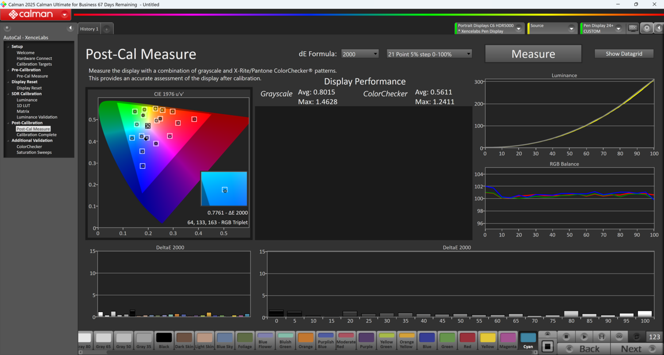Click the large Measure button
The image size is (664, 355).
point(533,54)
